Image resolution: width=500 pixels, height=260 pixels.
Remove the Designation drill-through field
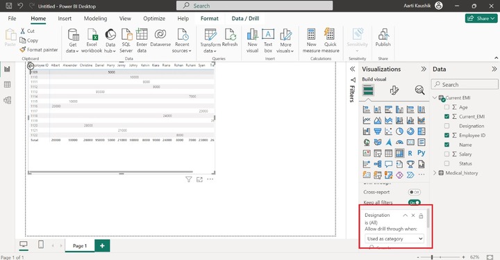click(x=413, y=216)
